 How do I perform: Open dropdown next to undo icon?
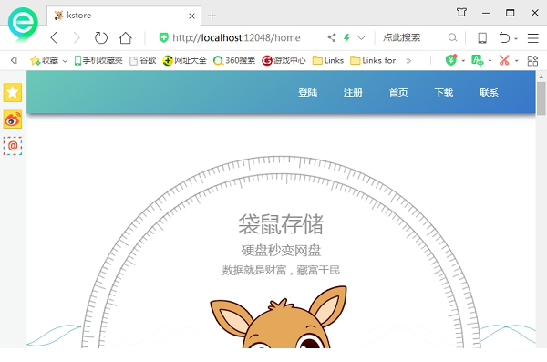pyautogui.click(x=516, y=38)
